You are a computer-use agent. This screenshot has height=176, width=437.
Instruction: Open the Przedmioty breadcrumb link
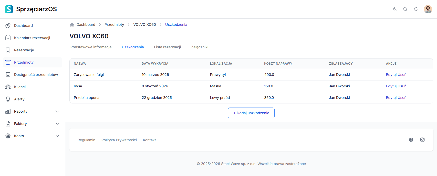click(114, 25)
